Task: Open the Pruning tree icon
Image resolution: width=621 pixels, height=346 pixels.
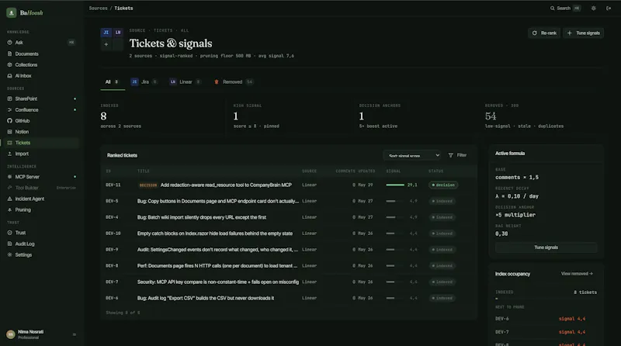Action: [9, 209]
